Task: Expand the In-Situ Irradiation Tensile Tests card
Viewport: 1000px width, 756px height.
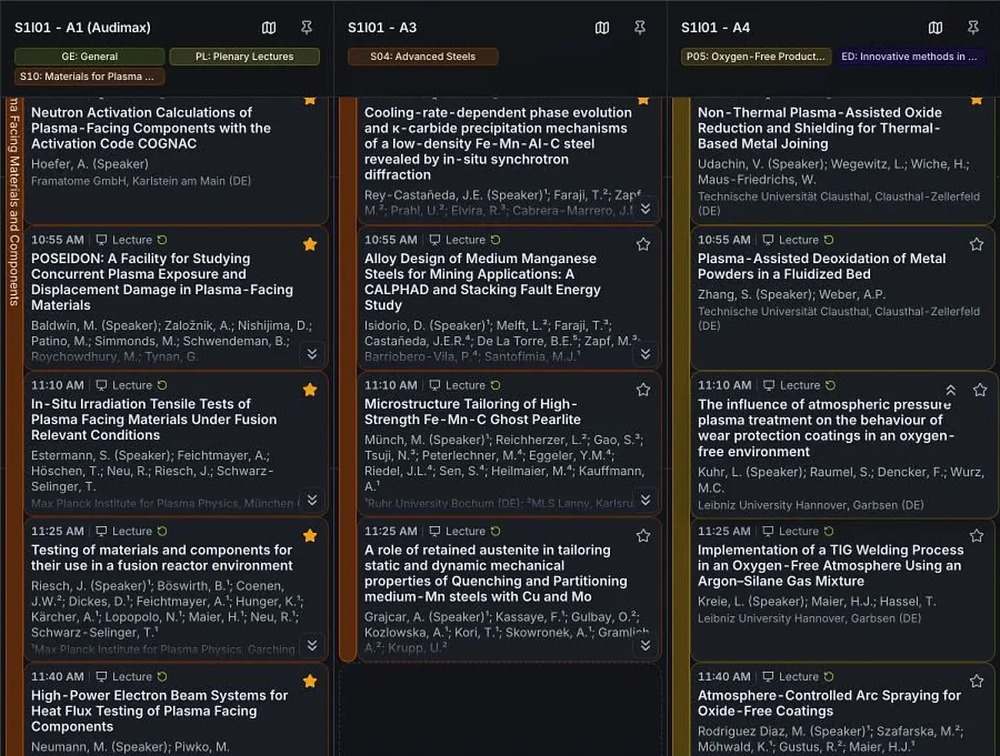Action: pyautogui.click(x=312, y=500)
